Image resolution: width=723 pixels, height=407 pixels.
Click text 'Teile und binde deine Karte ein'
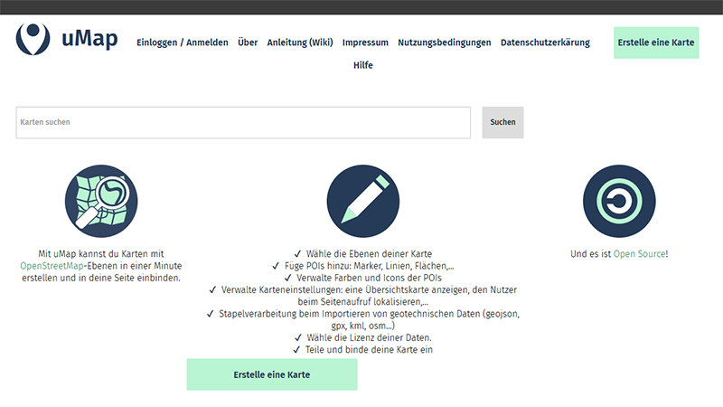(369, 350)
